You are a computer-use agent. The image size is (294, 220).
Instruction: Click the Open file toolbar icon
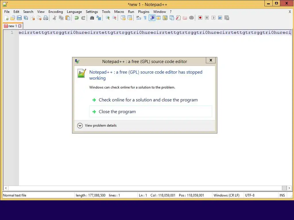pos(13,18)
